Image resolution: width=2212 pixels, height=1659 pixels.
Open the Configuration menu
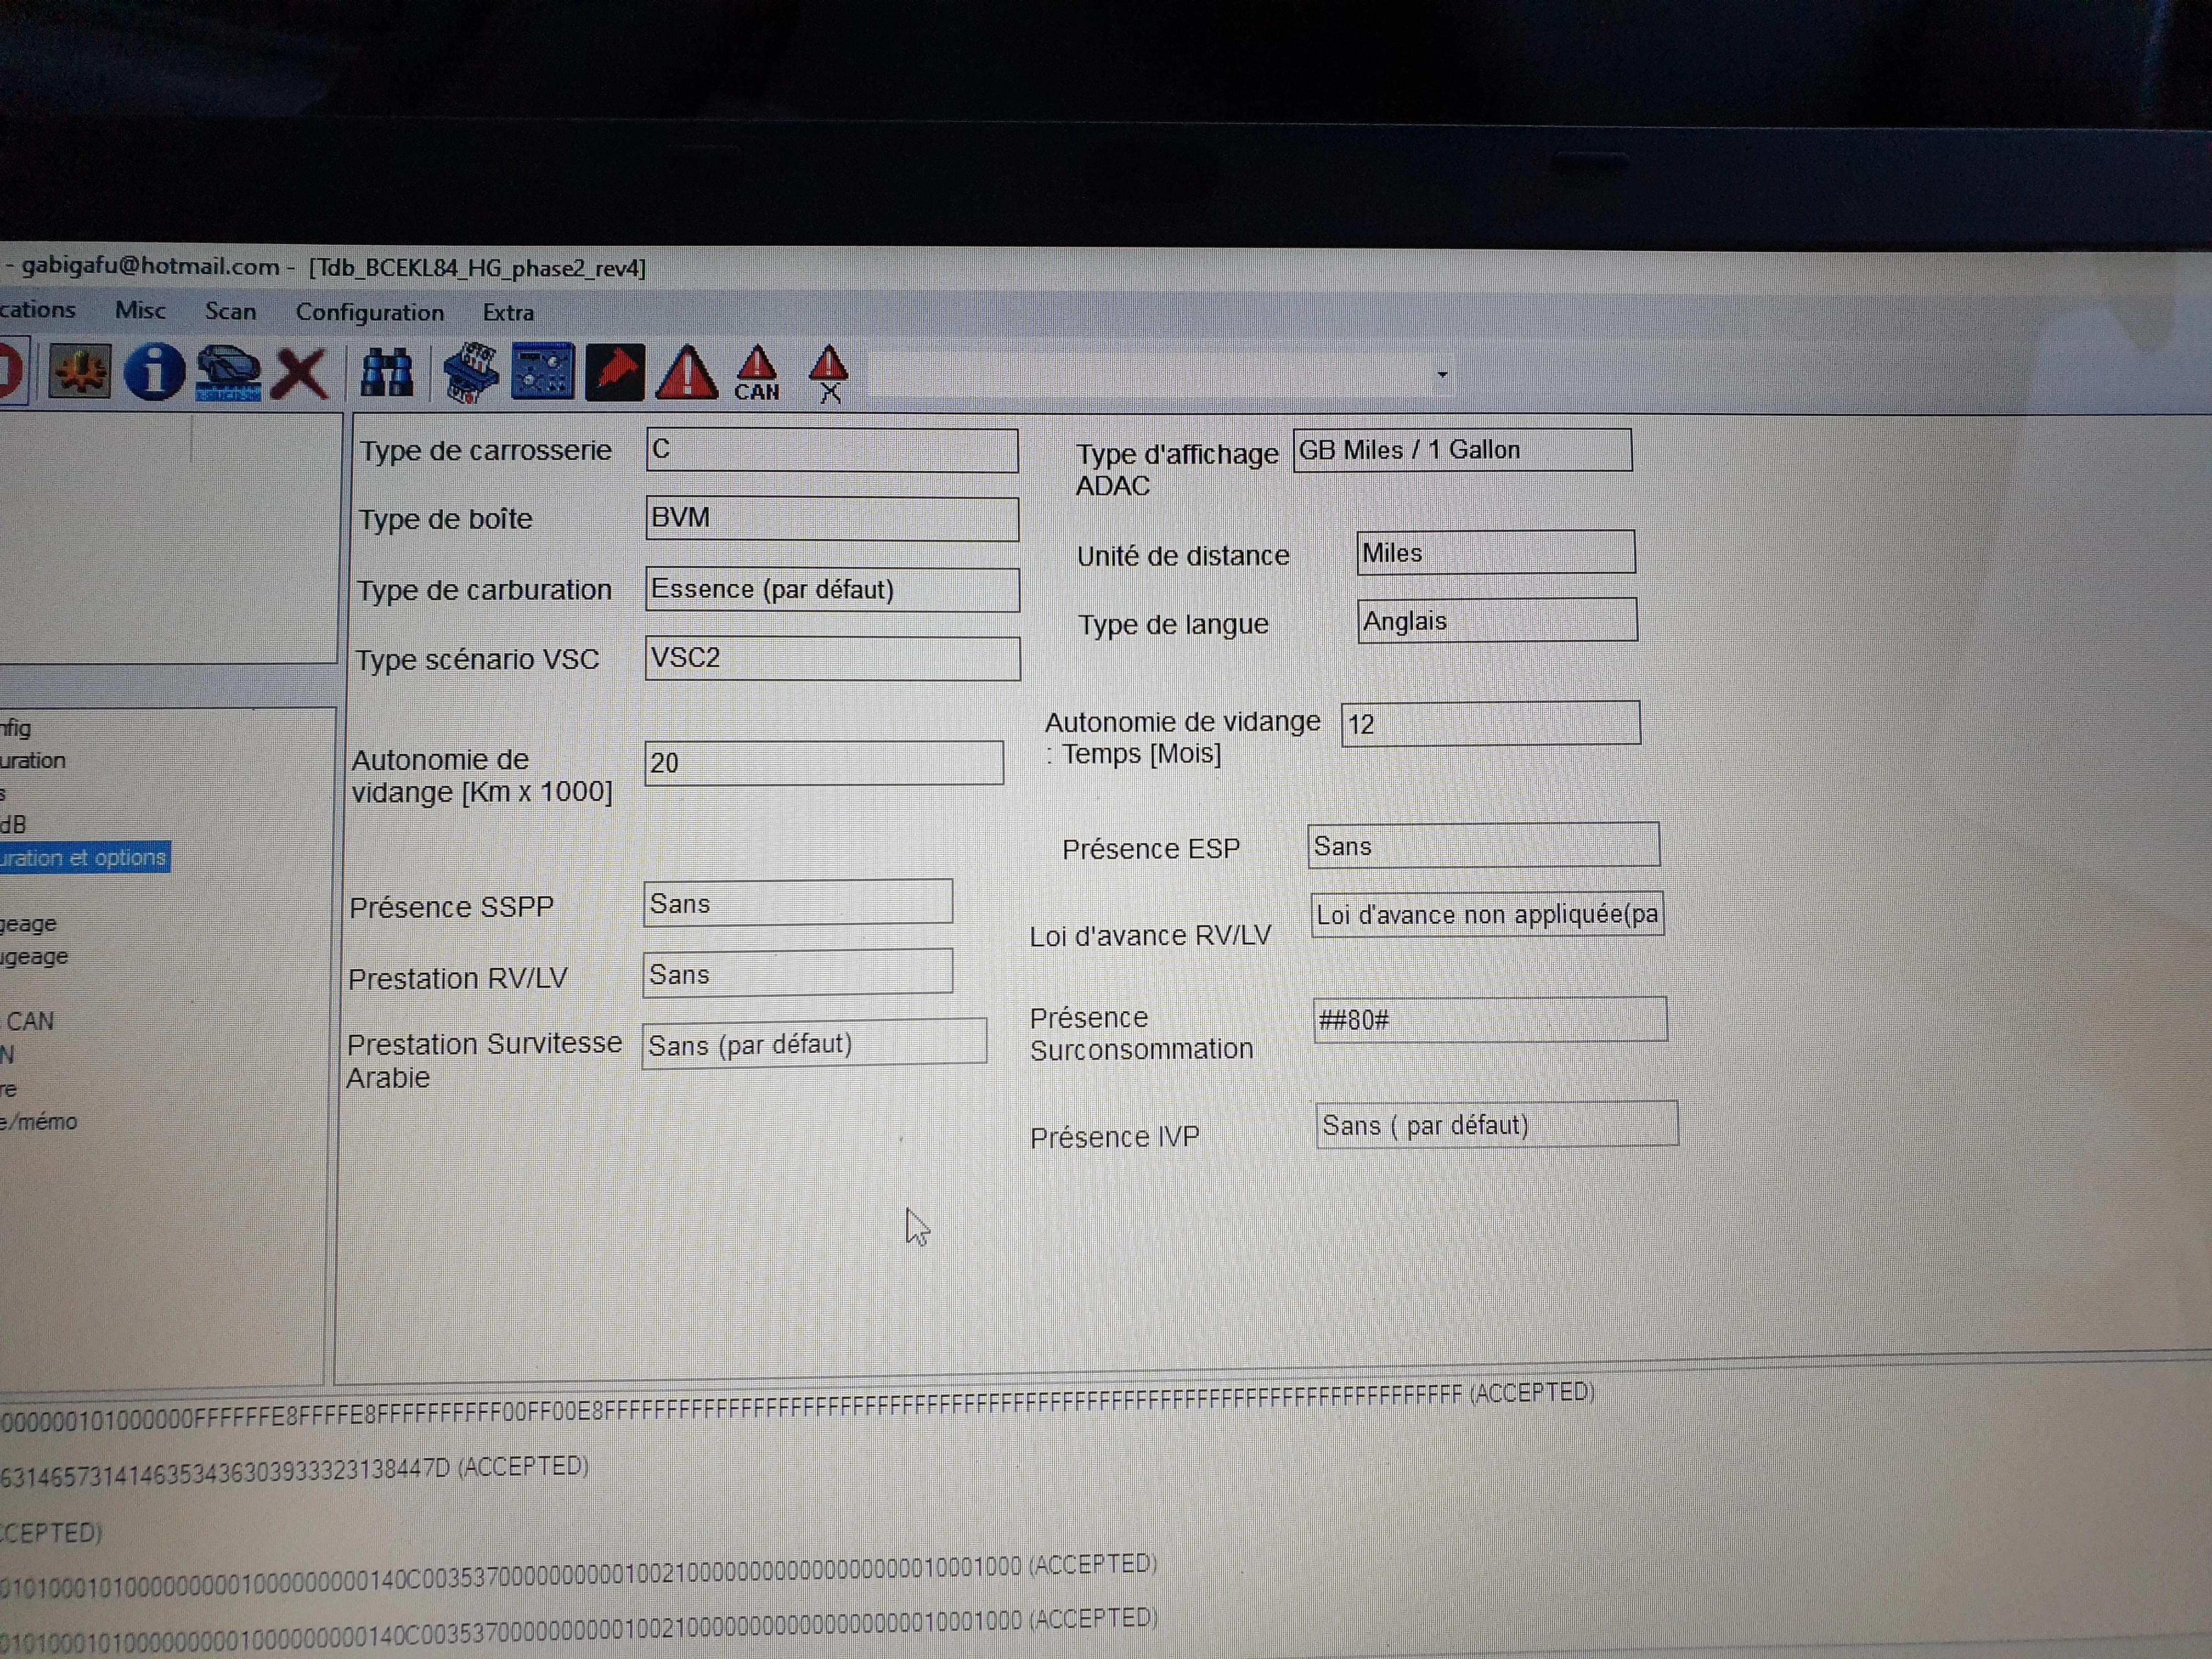click(370, 312)
